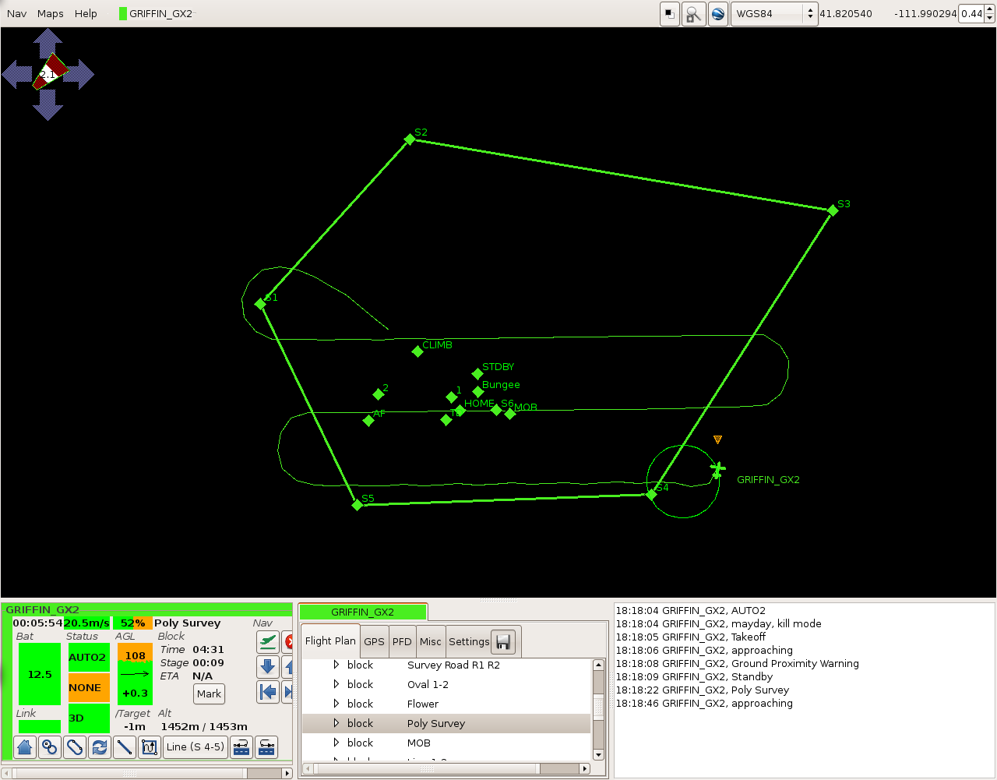This screenshot has width=997, height=780.
Task: Click the 3D GPS status box
Action: (x=89, y=718)
